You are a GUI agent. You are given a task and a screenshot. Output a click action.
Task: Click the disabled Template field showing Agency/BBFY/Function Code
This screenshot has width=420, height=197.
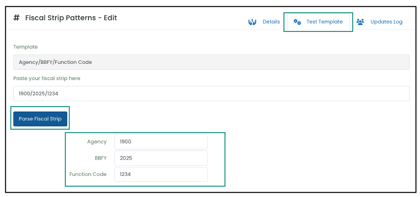(211, 62)
